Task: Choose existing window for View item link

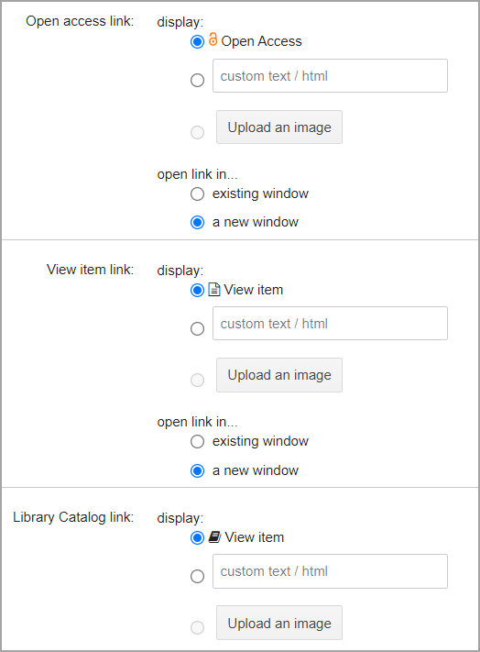Action: coord(197,442)
